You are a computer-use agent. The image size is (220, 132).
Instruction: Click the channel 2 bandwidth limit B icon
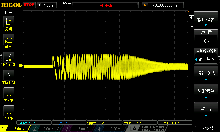58,128
